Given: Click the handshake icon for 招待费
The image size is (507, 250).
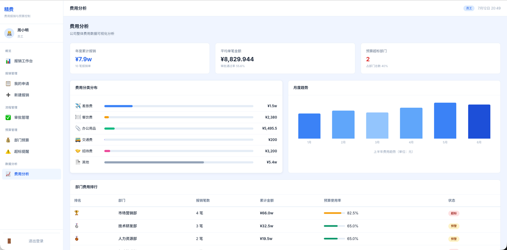Looking at the screenshot, I should click(x=78, y=151).
